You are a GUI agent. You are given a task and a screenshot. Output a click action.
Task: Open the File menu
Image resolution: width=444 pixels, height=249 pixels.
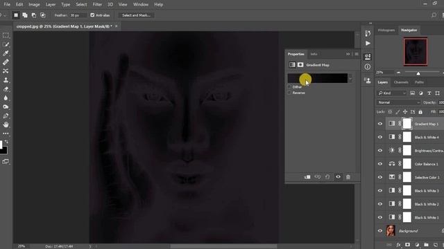click(x=7, y=5)
